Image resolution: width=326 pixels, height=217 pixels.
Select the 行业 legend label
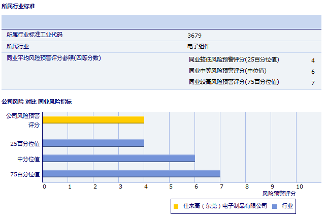click(287, 206)
